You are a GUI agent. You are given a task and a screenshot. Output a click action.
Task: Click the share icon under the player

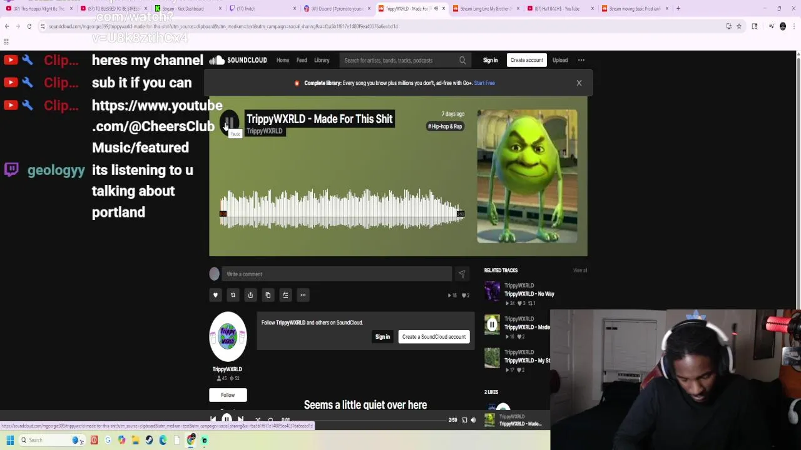coord(250,295)
